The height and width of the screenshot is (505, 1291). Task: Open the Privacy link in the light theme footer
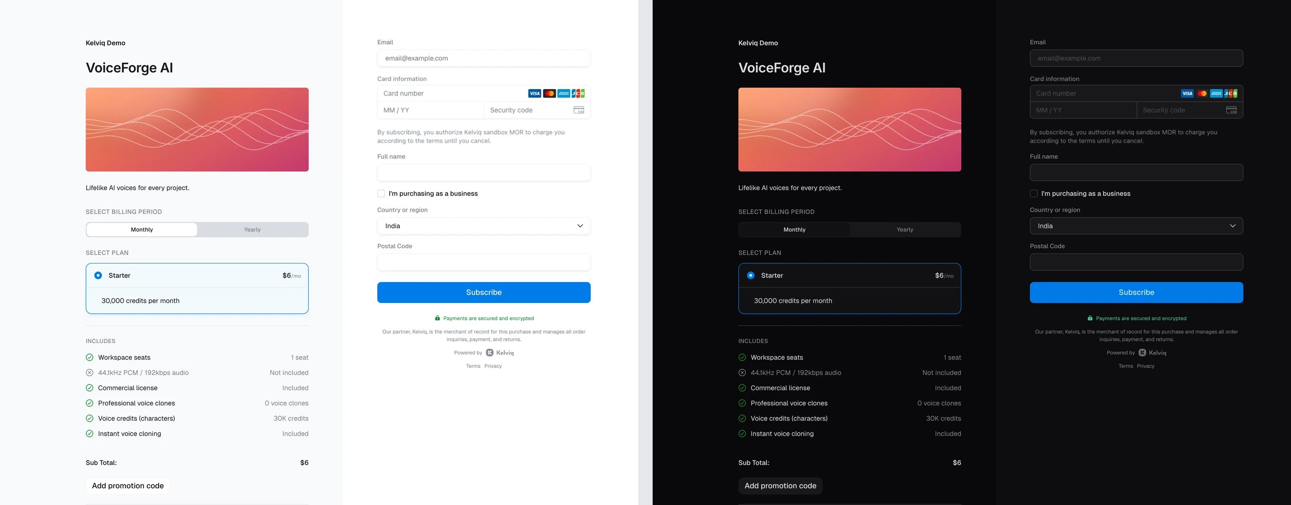(493, 366)
